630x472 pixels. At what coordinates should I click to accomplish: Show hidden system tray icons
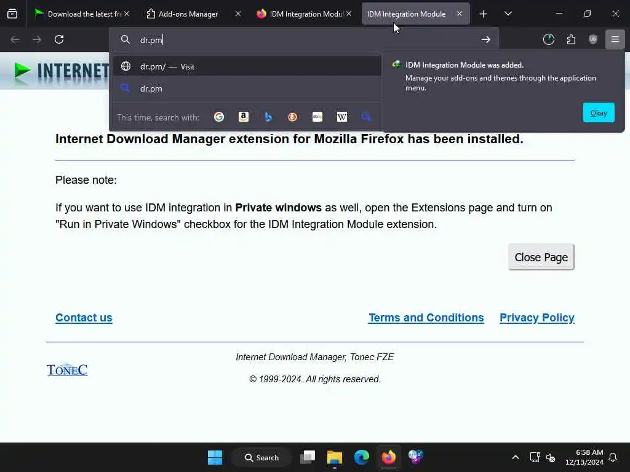[516, 457]
